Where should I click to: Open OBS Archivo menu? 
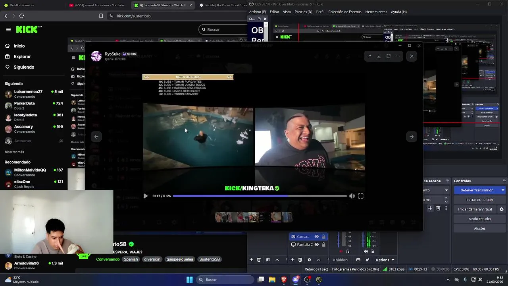(x=258, y=12)
